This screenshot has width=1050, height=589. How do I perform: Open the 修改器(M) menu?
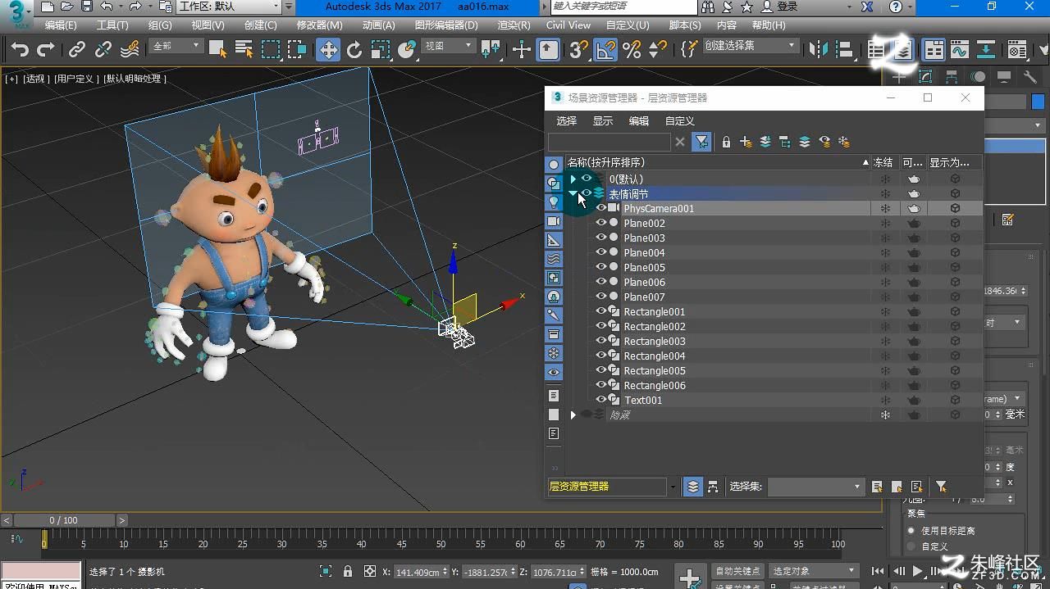tap(319, 25)
